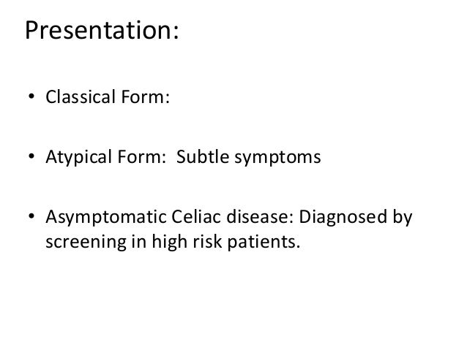This screenshot has height=350, width=467.
Task: Select 'Asymptomatic Celiac disease:' text
Action: coord(170,217)
